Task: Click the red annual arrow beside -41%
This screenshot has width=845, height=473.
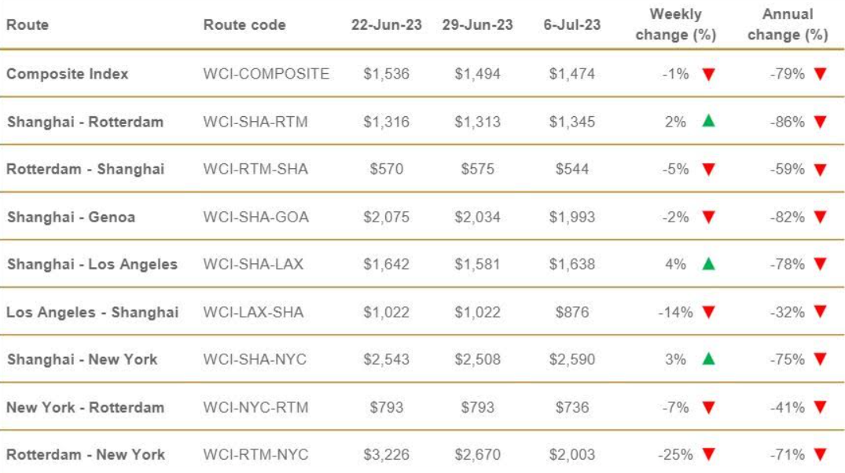Action: (x=820, y=407)
